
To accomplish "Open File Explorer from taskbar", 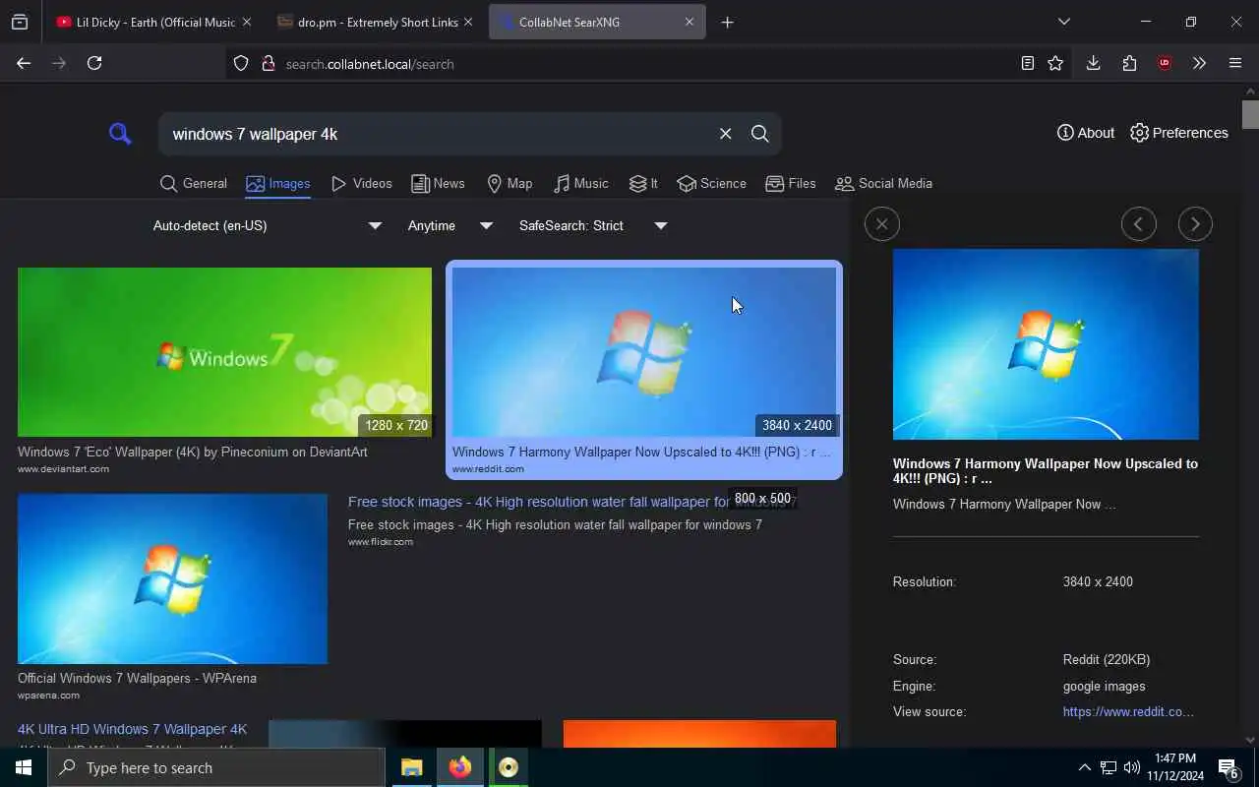I will pyautogui.click(x=411, y=767).
